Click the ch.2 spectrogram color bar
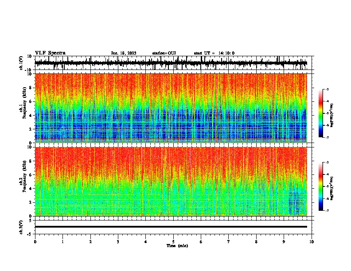Viewport: 351px width, 271px height. [321, 186]
